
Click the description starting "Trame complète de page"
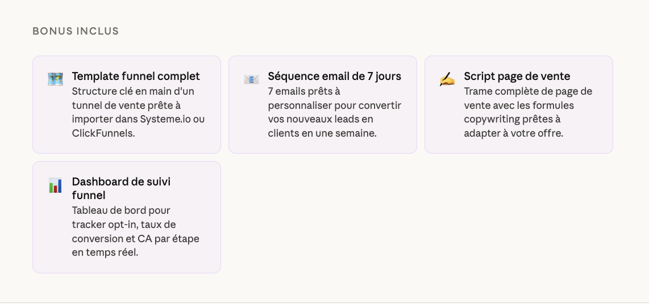pos(528,91)
